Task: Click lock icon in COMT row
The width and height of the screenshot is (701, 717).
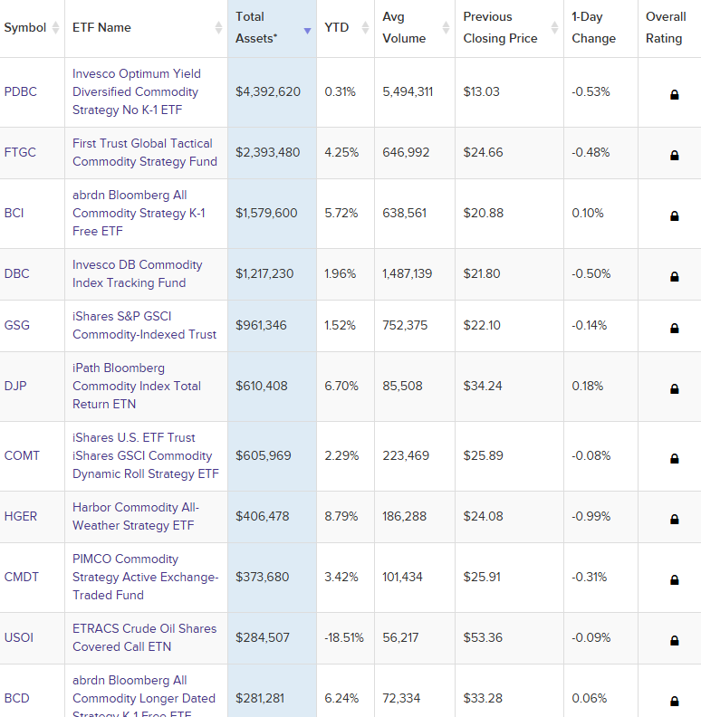Action: [x=674, y=459]
